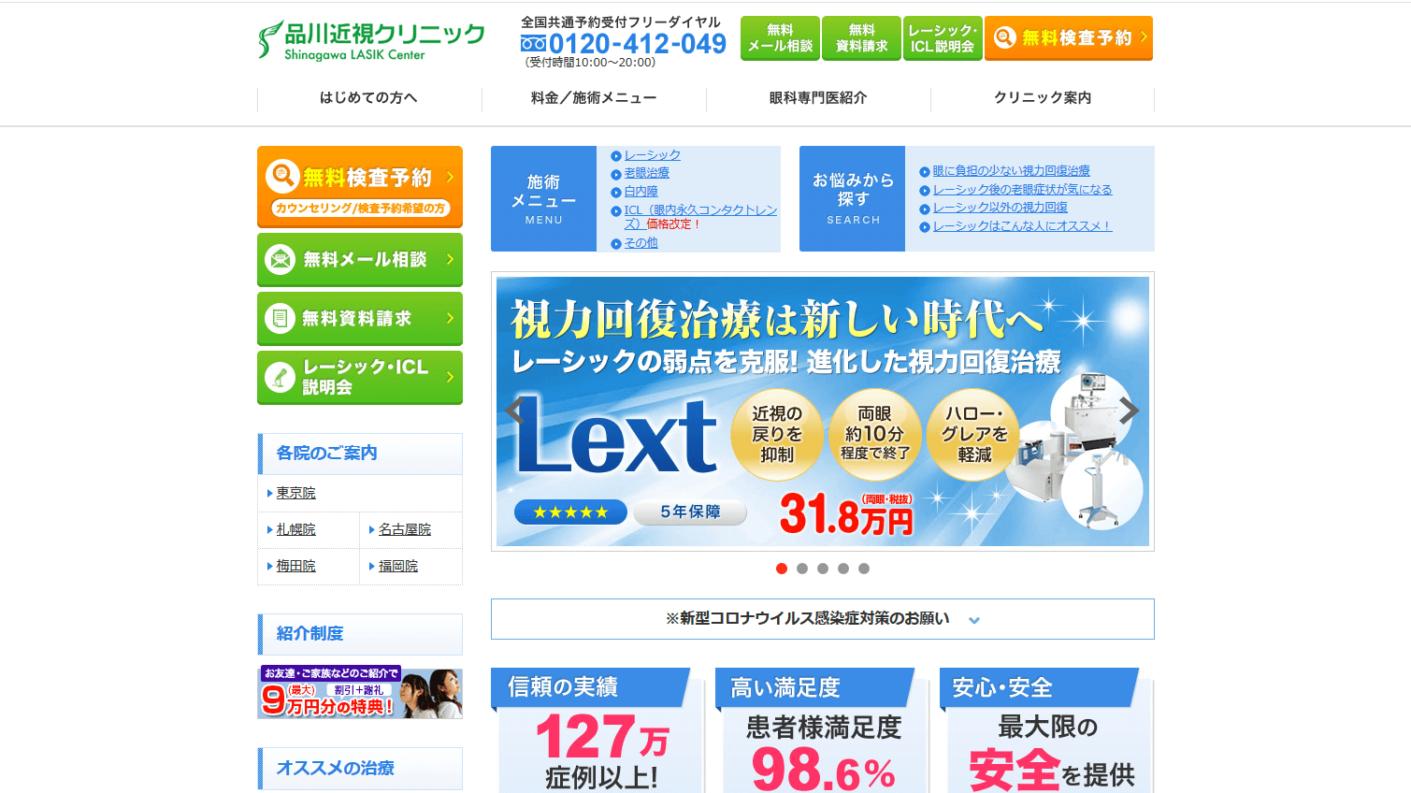Click the 高い満足度 98.6% card
The image size is (1411, 793).
(x=823, y=730)
